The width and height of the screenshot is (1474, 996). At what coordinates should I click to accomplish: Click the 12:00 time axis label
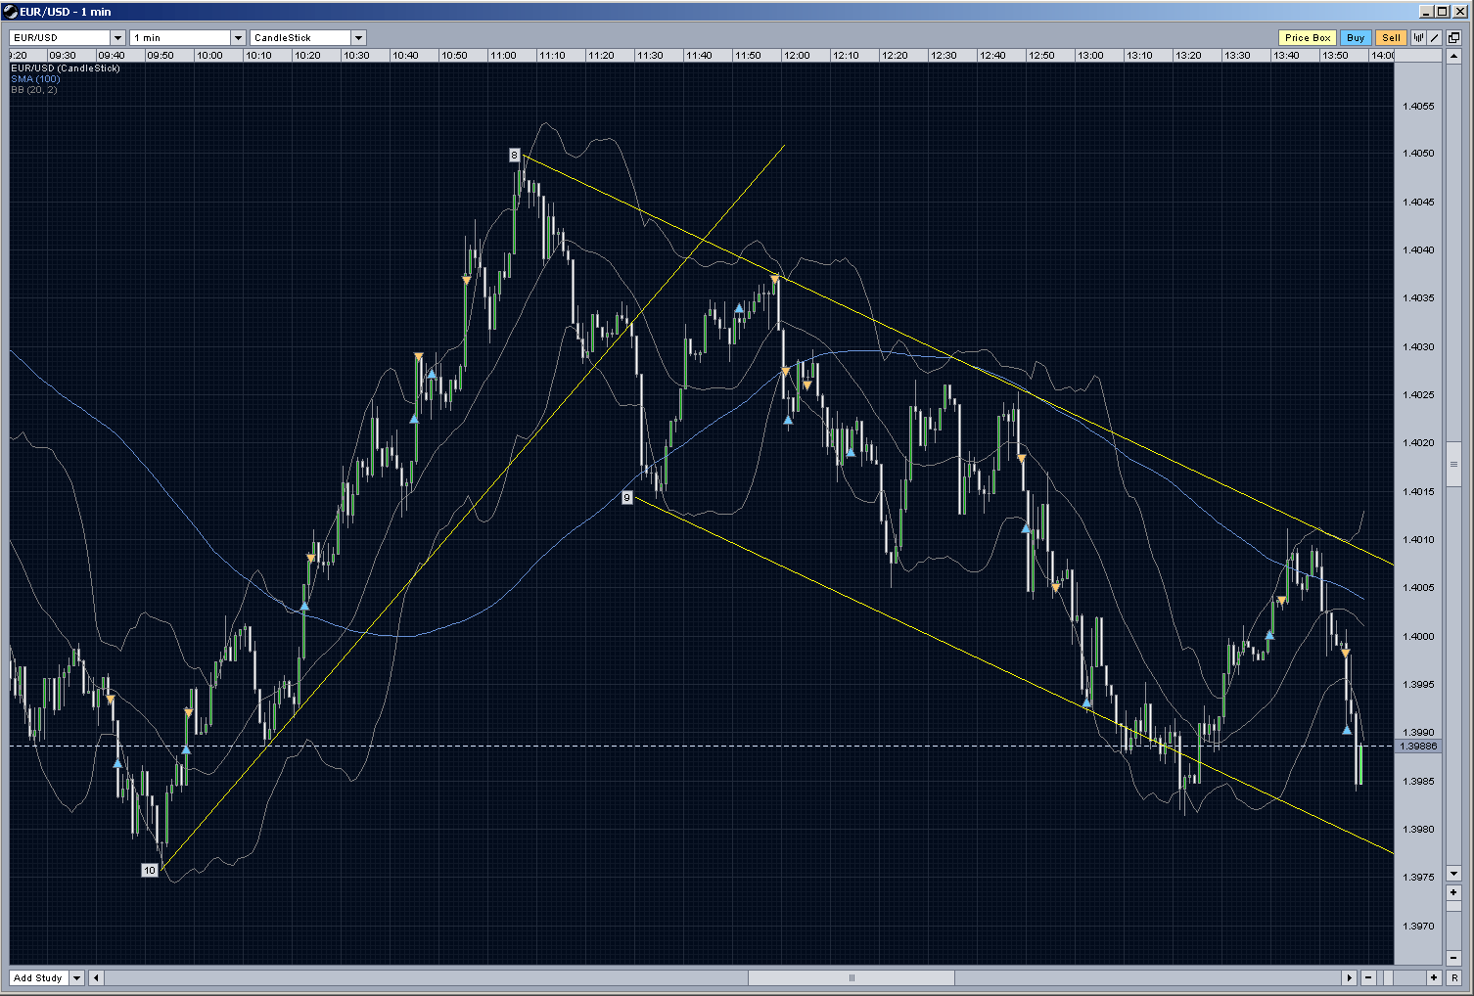click(x=796, y=56)
